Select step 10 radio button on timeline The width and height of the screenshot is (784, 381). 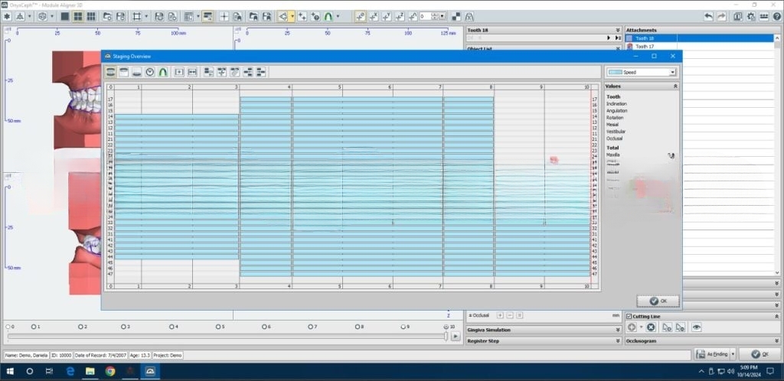446,327
